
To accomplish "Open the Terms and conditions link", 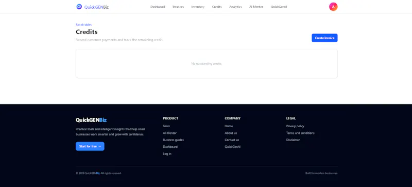I will coord(300,133).
